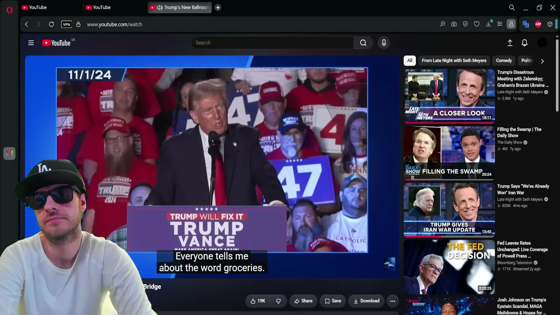Open the Filling the Swamp thumbnail
This screenshot has width=560, height=315.
[449, 153]
